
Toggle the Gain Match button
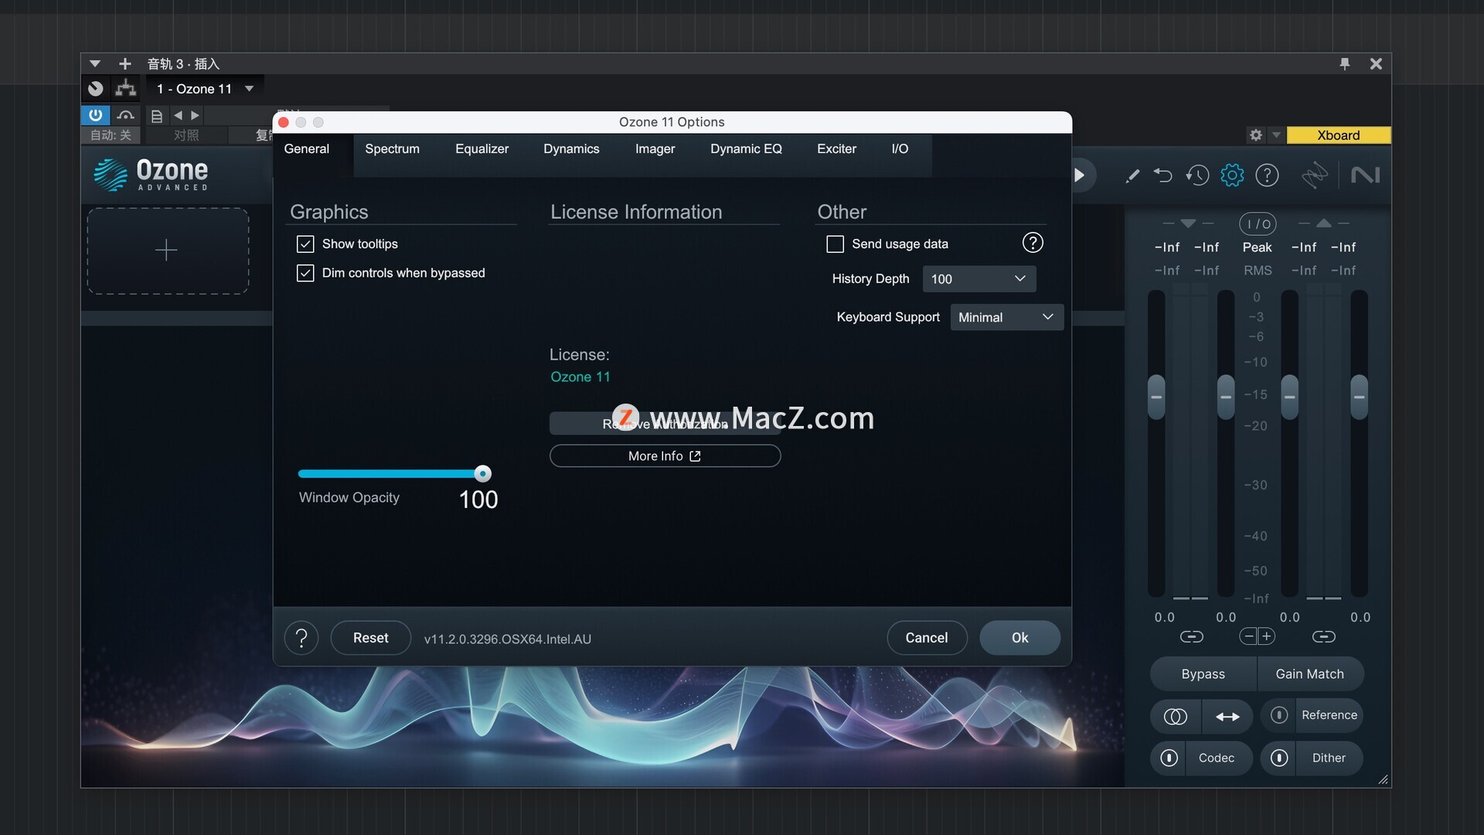pos(1310,674)
